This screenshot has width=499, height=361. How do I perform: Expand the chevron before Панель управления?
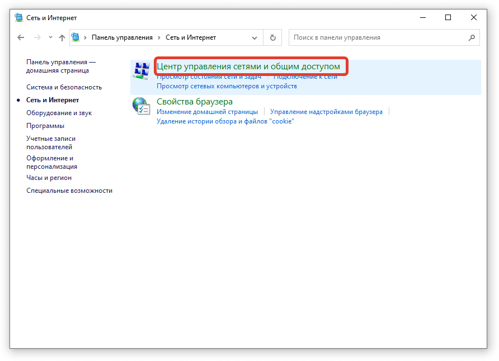click(85, 37)
